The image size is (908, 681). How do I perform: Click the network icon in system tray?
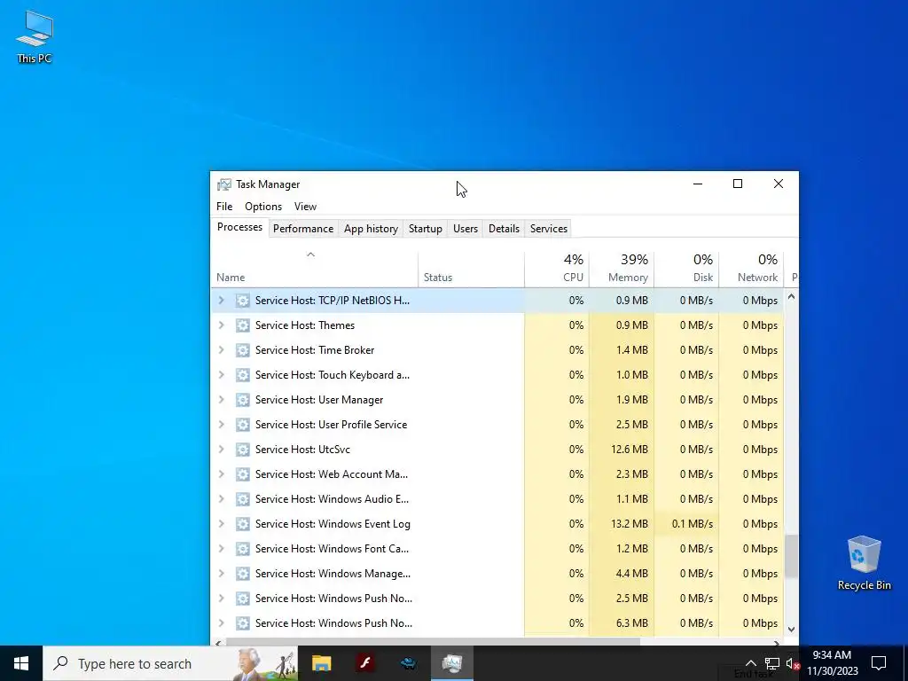772,663
